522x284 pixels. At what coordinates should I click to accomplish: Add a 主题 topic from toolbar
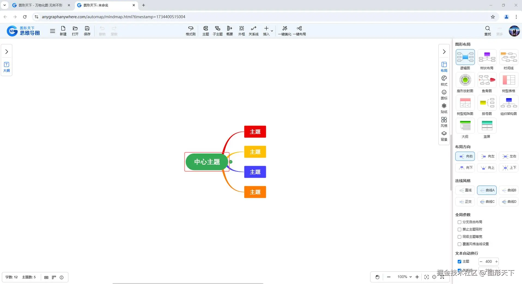206,31
